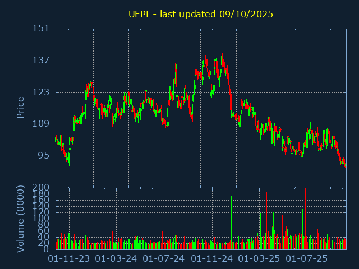
Task: Click the last candlestick at chart's right edge
Action: (346, 166)
